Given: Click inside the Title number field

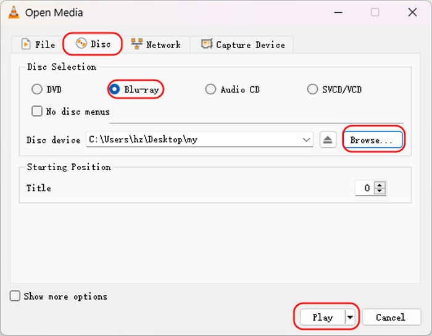Looking at the screenshot, I should click(365, 188).
